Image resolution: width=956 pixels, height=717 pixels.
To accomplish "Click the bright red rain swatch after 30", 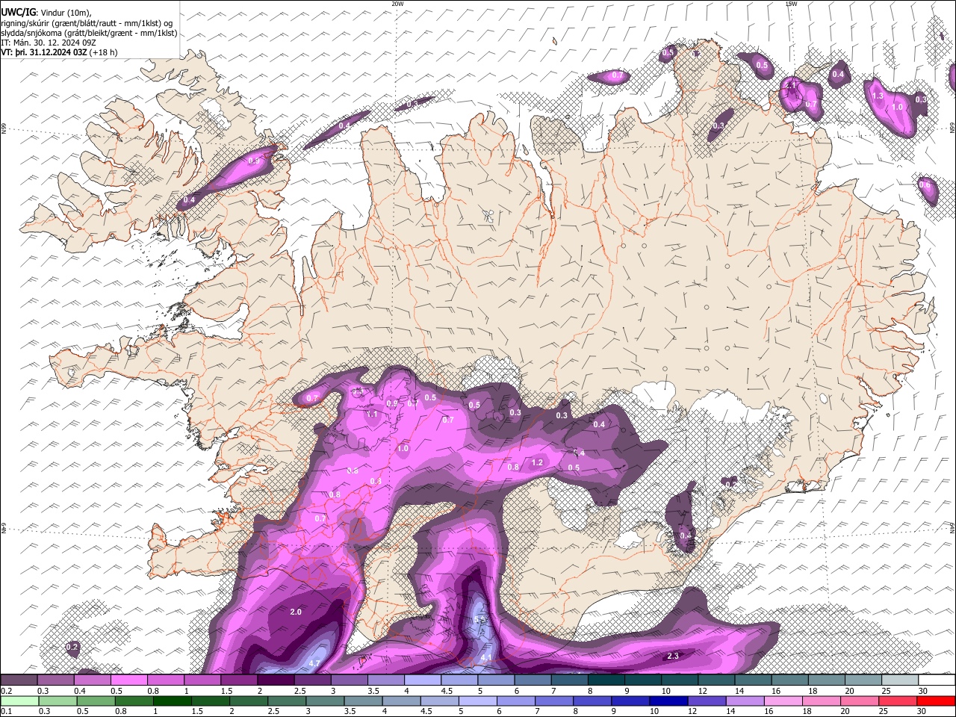I will pos(935,701).
